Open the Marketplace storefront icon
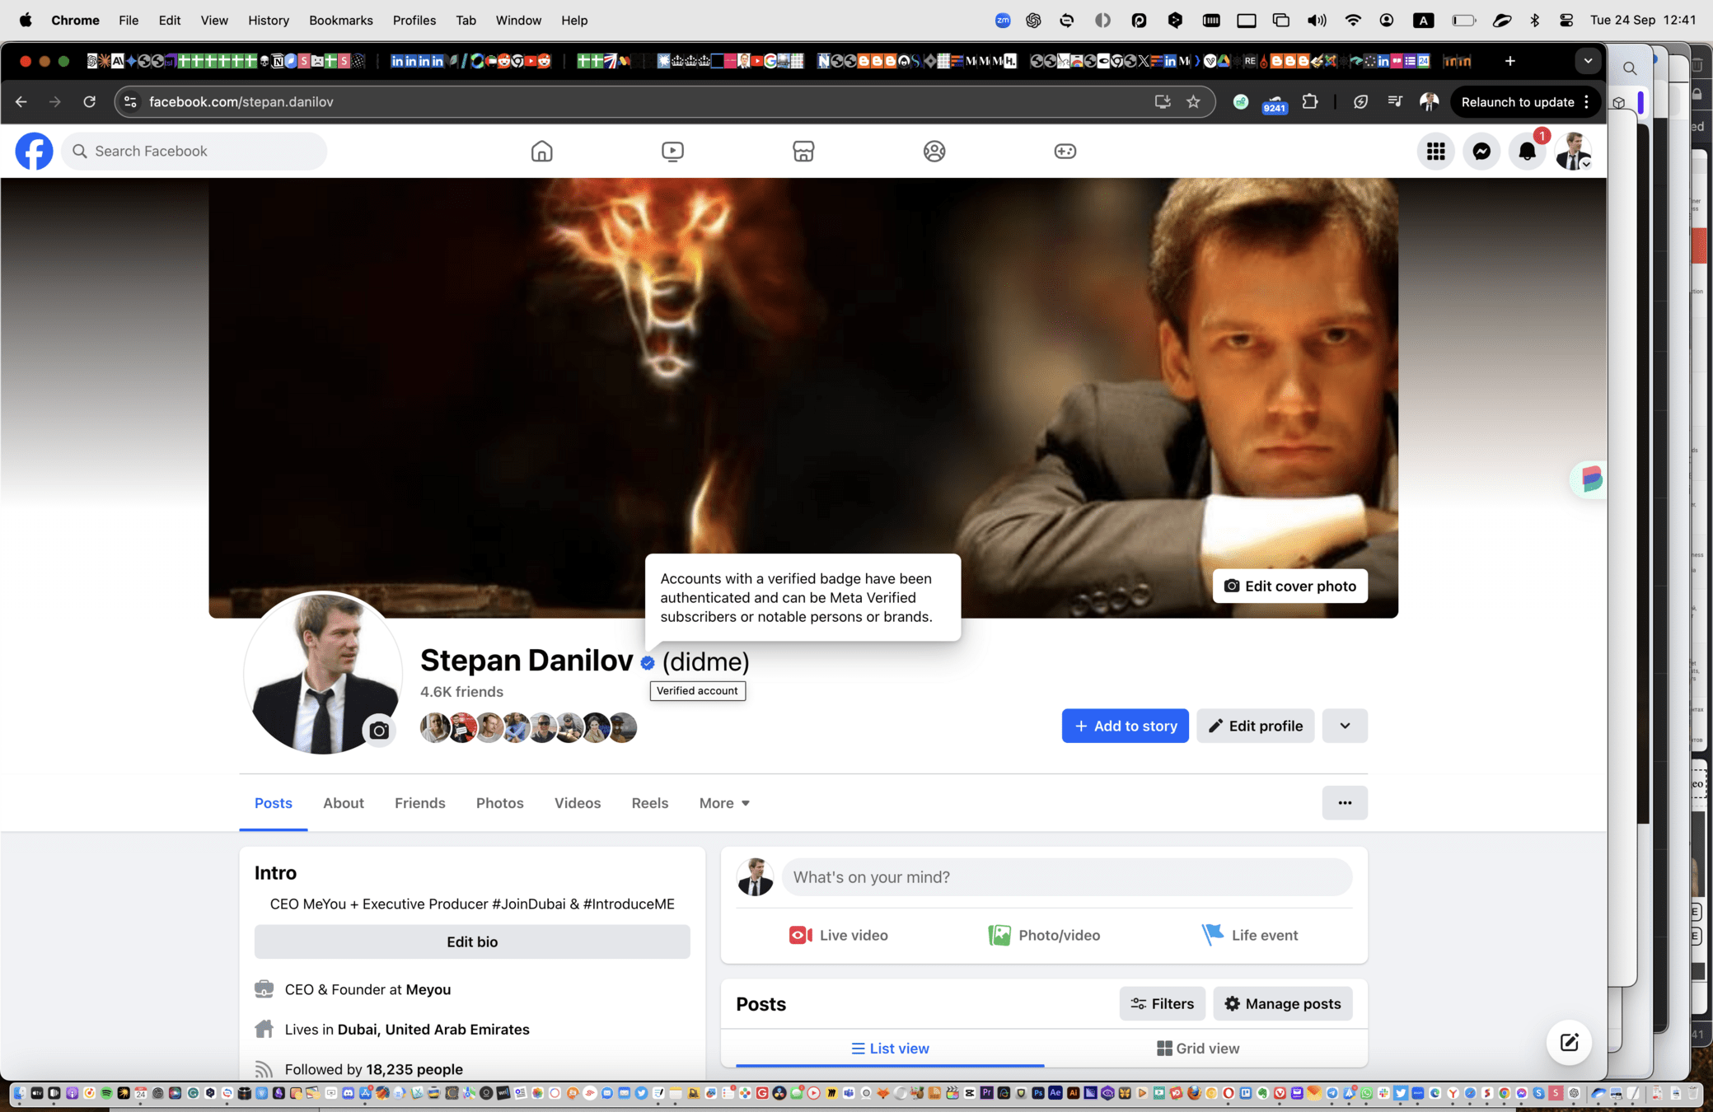 pos(803,151)
